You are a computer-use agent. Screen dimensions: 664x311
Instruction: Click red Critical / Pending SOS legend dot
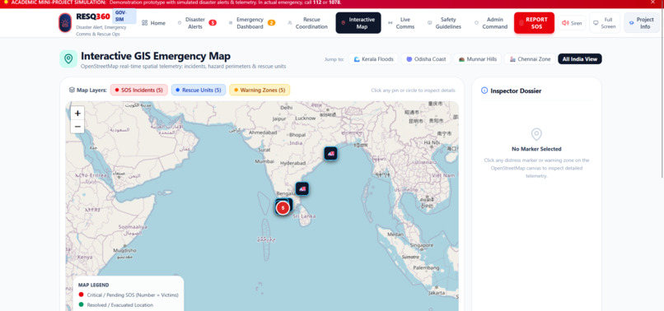[x=81, y=295]
